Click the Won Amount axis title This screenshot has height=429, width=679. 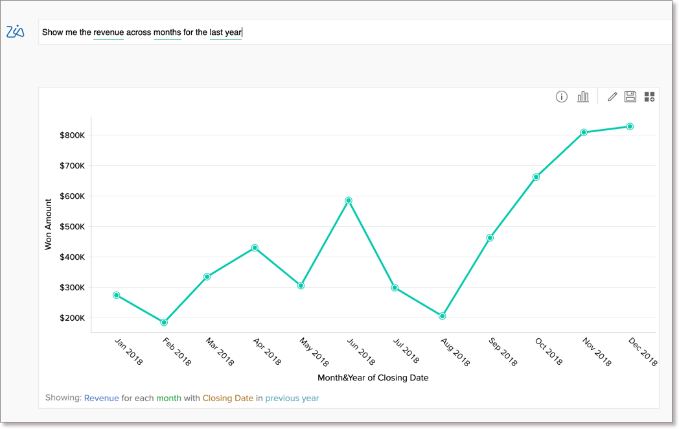click(x=48, y=224)
